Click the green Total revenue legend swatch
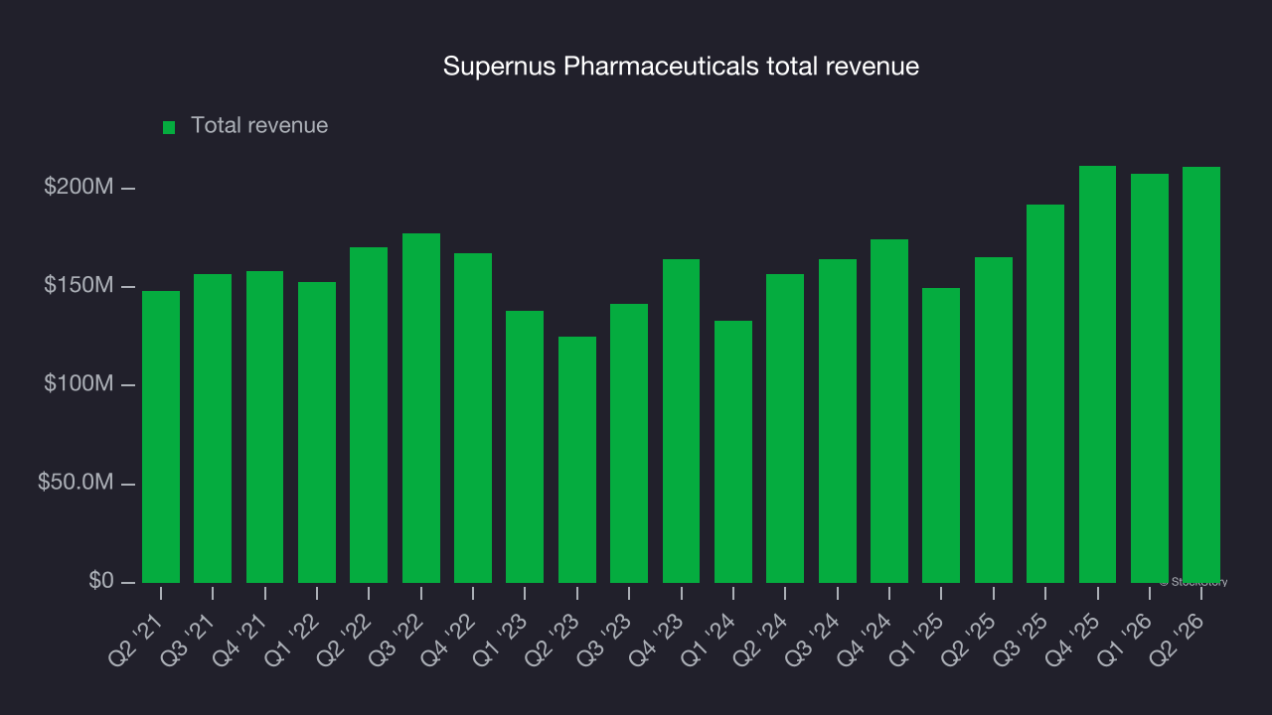1272x715 pixels. point(169,127)
